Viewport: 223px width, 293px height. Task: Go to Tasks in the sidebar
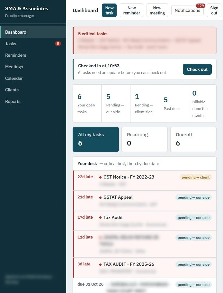tap(33, 44)
